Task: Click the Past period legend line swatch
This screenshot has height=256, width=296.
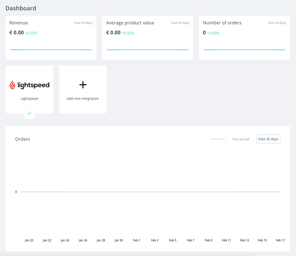Action: pyautogui.click(x=218, y=139)
